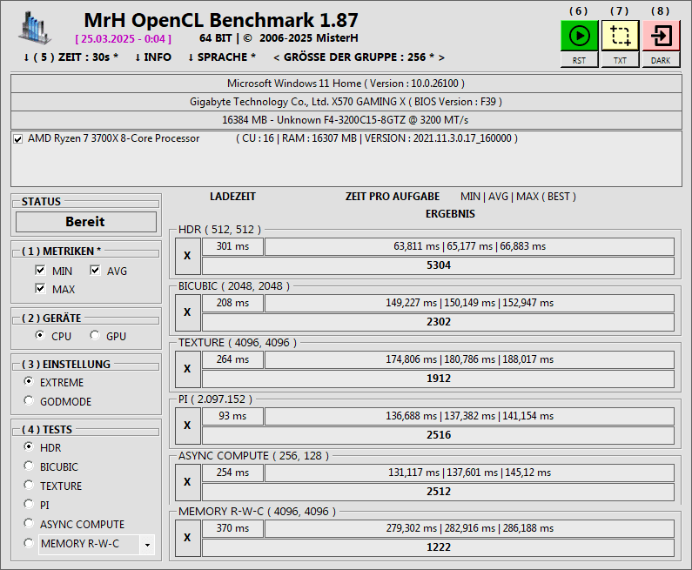This screenshot has width=692, height=570.
Task: Click ASYNC COMPUTE score 2512
Action: coord(438,492)
